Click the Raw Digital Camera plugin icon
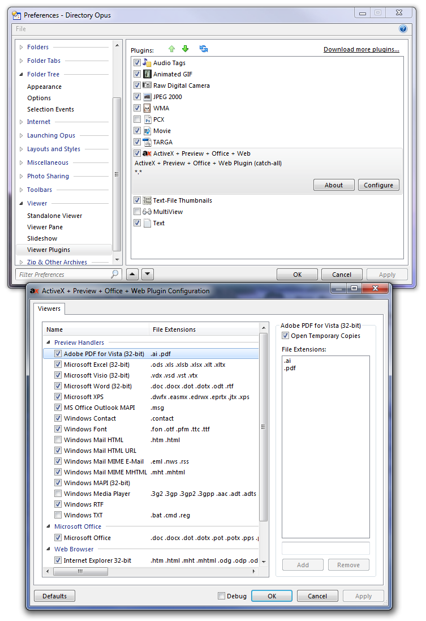Viewport: 426px width, 621px height. point(147,85)
